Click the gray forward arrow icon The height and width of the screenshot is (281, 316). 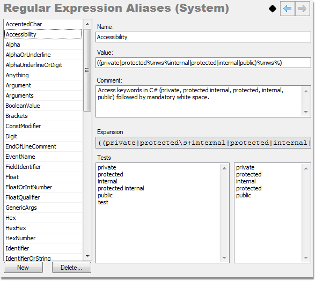(x=302, y=9)
